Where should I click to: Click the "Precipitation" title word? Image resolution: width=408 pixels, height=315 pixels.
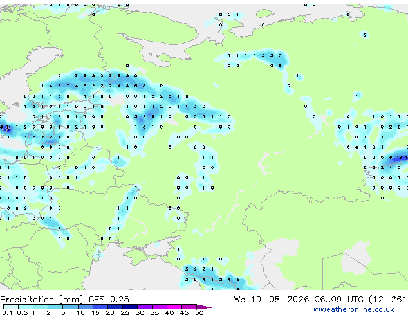pos(27,300)
